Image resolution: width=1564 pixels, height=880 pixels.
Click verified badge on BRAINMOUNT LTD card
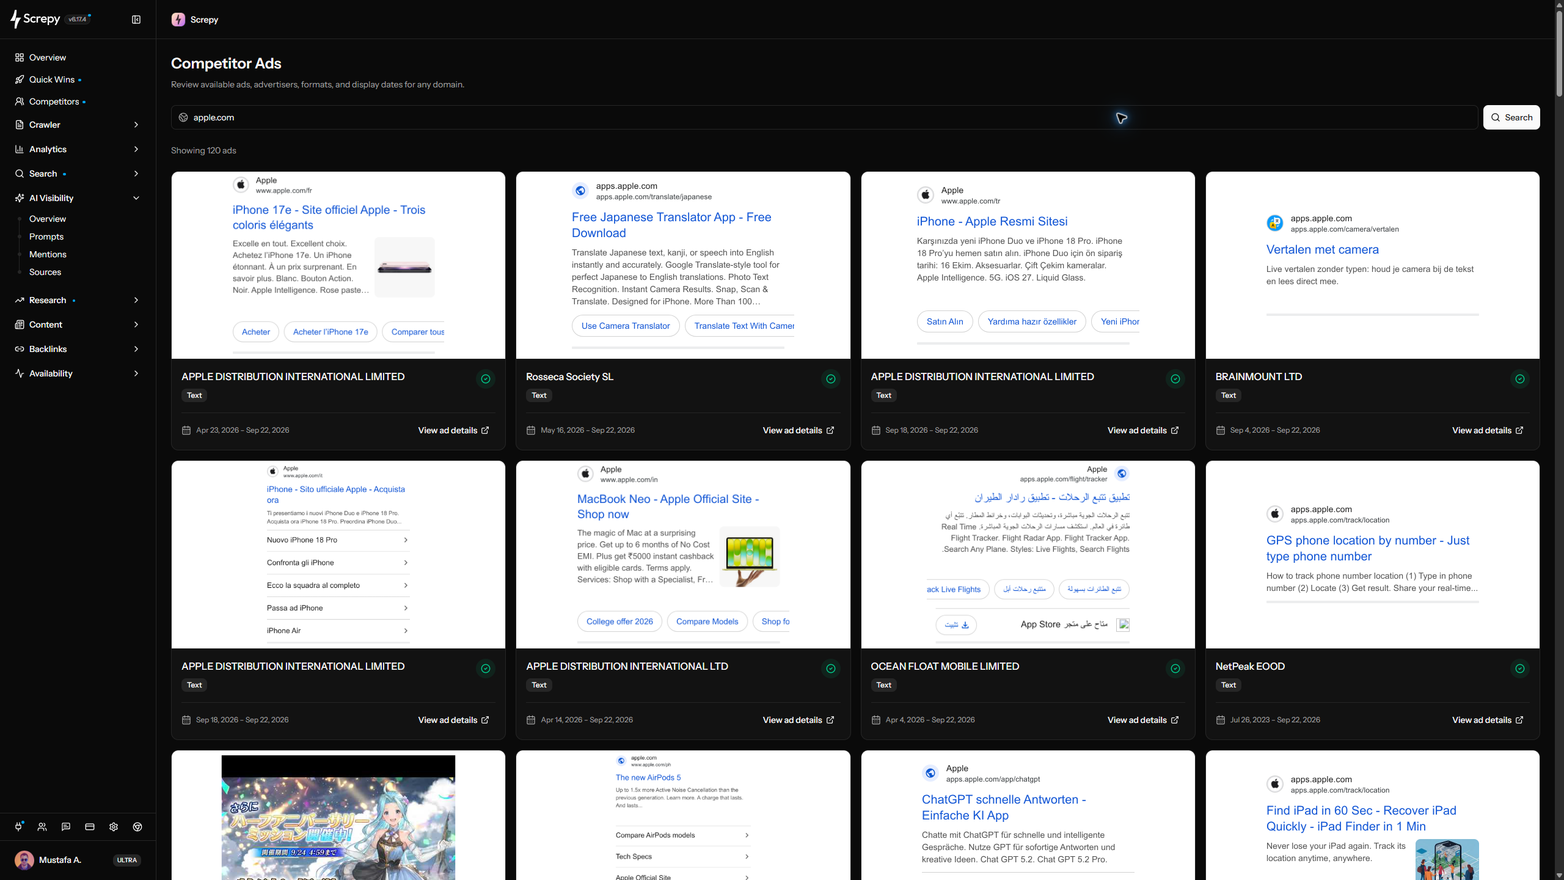click(1519, 379)
